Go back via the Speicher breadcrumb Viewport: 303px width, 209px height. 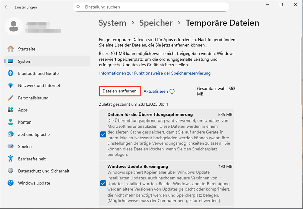(x=156, y=23)
